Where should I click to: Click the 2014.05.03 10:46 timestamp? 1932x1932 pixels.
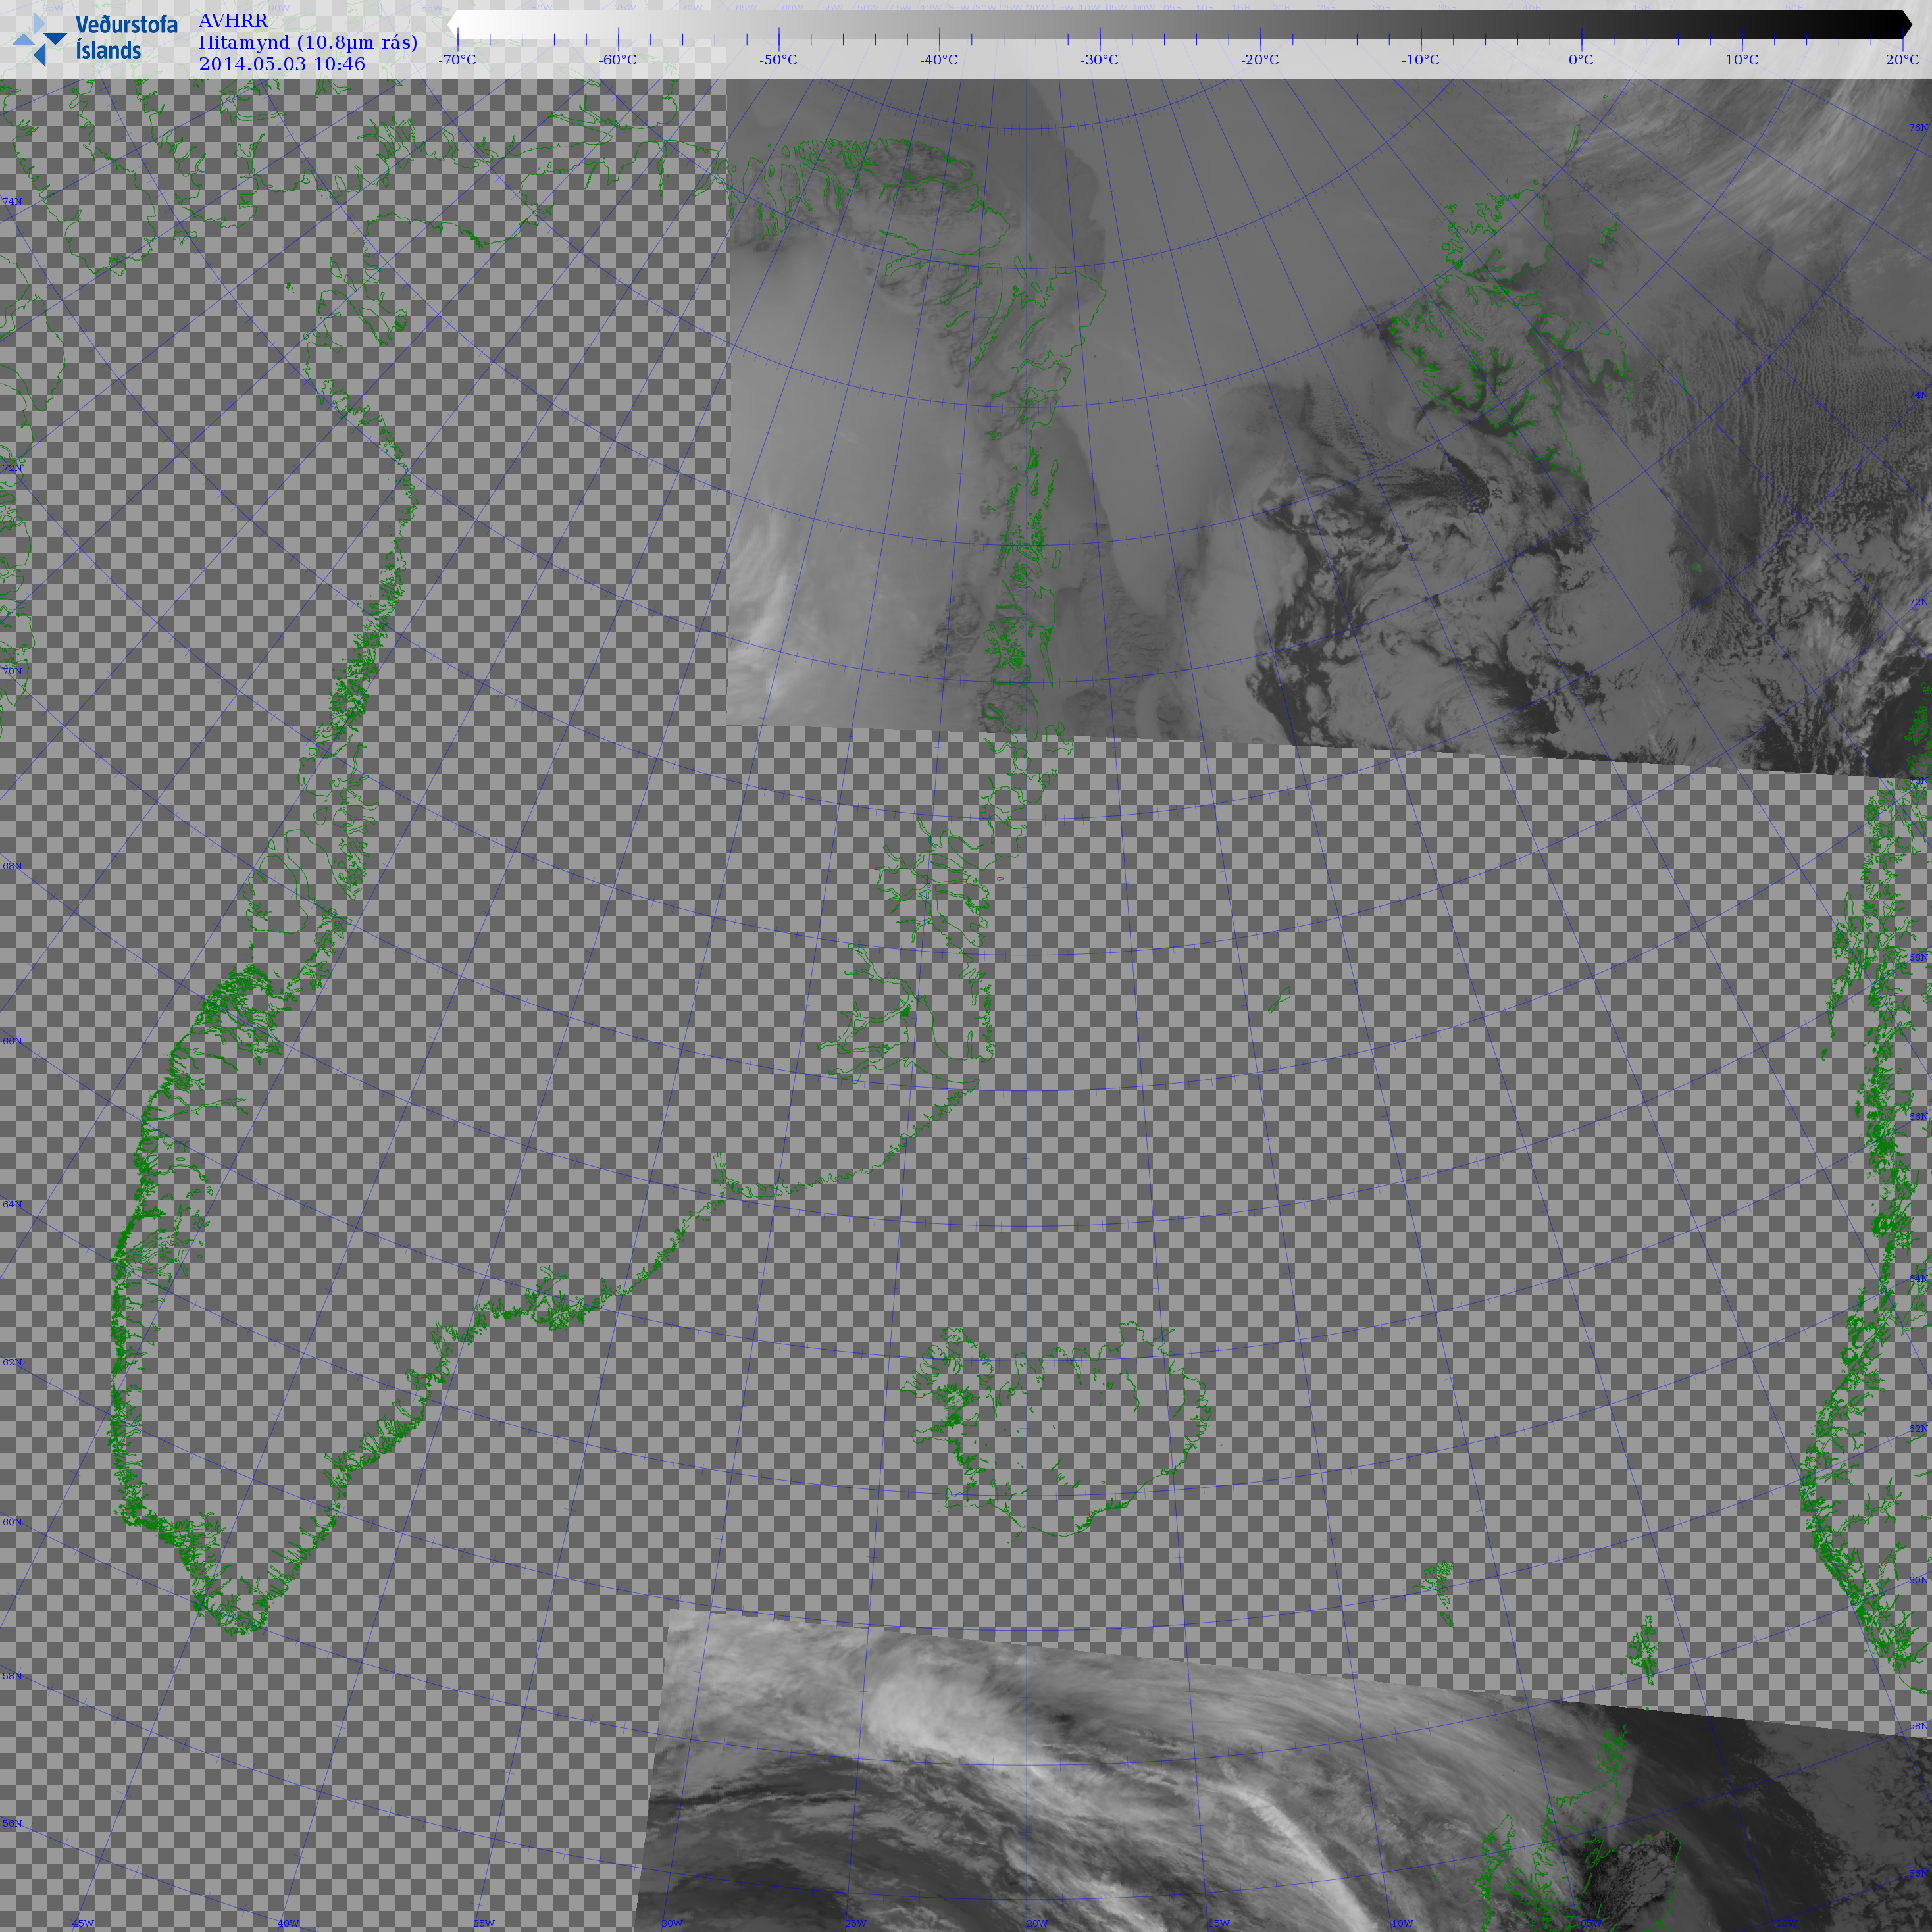coord(281,64)
